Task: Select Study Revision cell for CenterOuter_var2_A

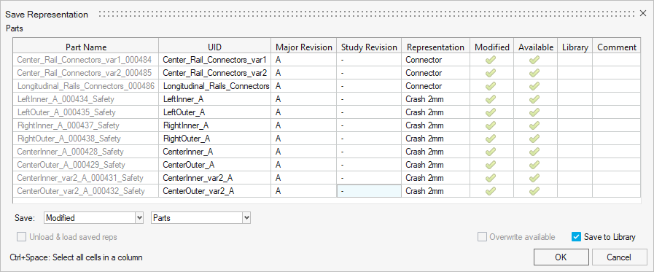Action: (369, 191)
